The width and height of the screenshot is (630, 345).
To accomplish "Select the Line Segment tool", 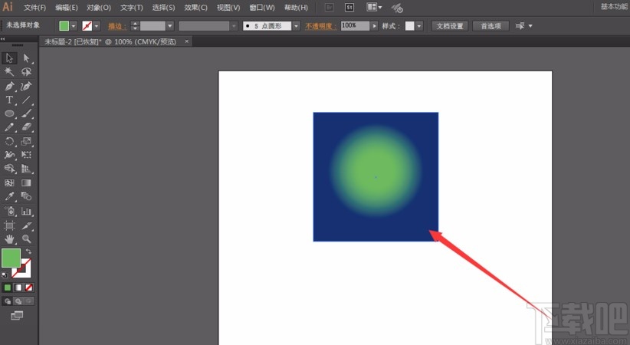I will (x=26, y=100).
